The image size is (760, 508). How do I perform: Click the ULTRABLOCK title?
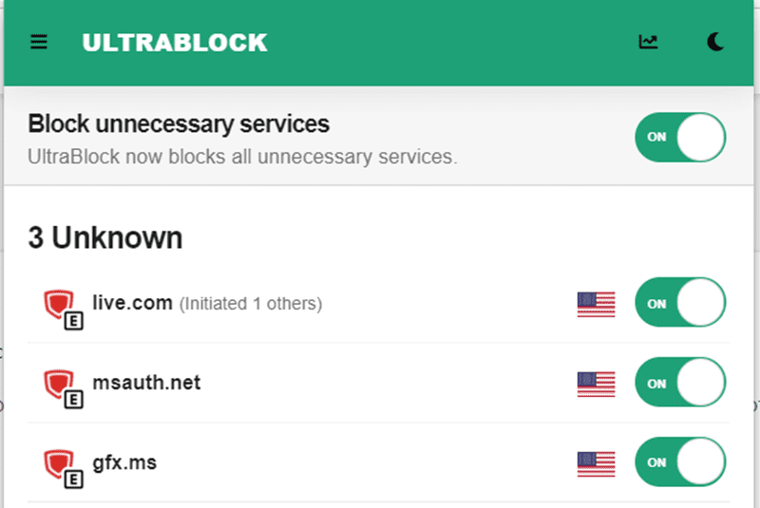175,43
